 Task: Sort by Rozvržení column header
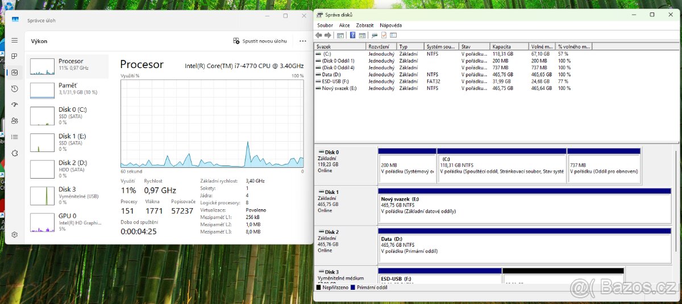382,47
